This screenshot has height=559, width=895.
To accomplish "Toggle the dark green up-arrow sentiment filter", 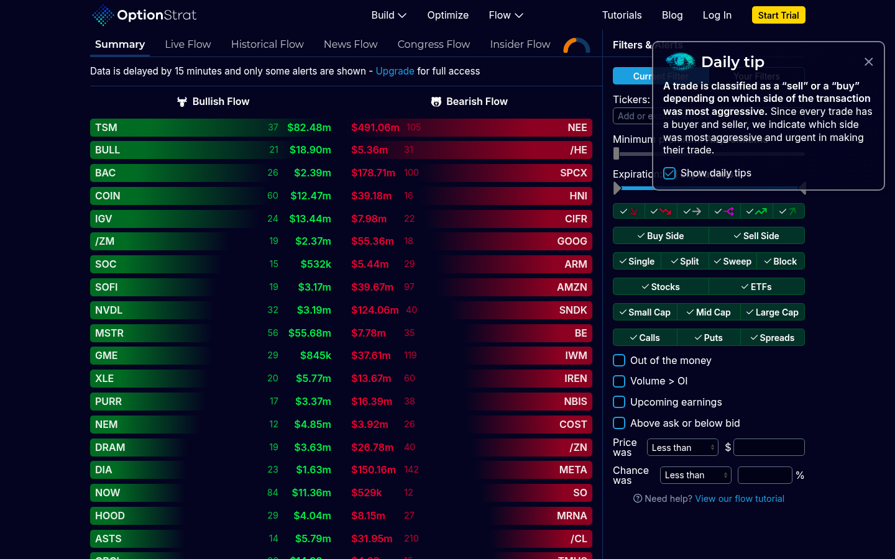I will tap(789, 211).
